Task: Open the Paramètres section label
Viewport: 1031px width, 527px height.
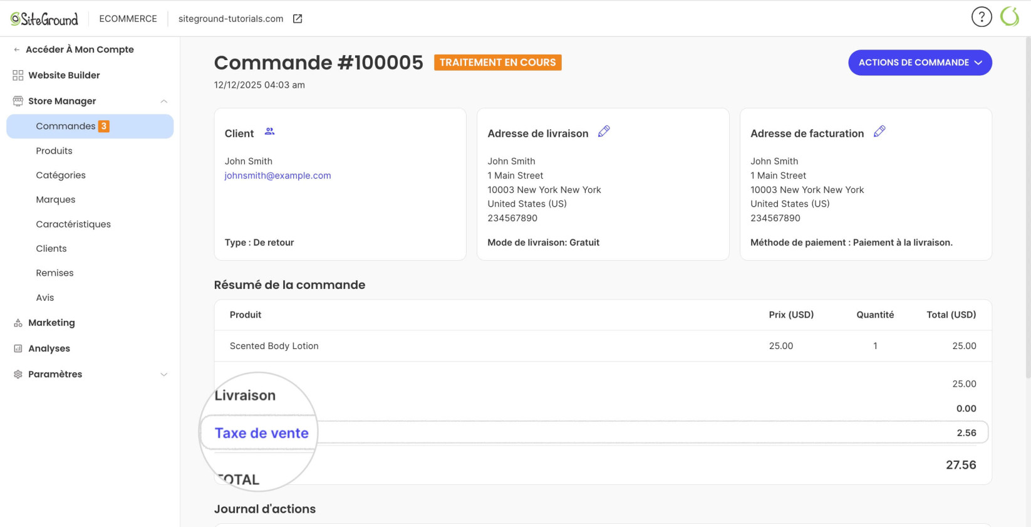Action: 55,374
